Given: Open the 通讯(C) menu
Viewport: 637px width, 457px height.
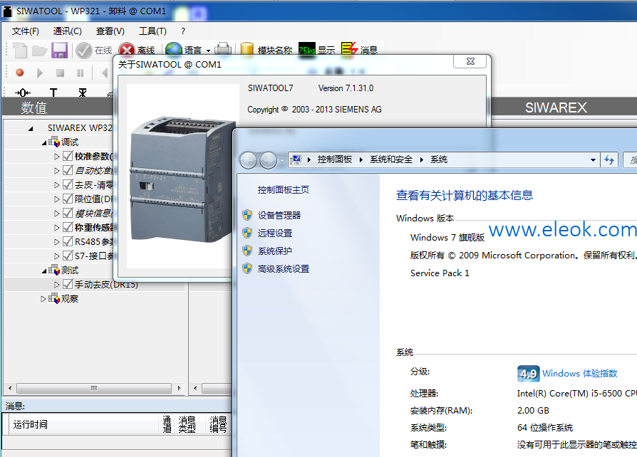Looking at the screenshot, I should click(x=67, y=31).
